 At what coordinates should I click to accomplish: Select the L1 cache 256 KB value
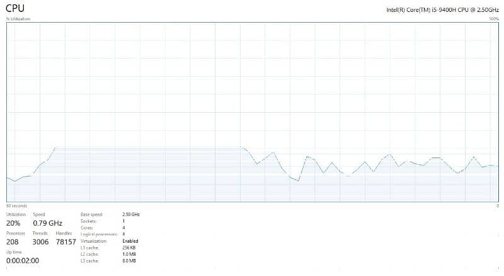pos(129,248)
